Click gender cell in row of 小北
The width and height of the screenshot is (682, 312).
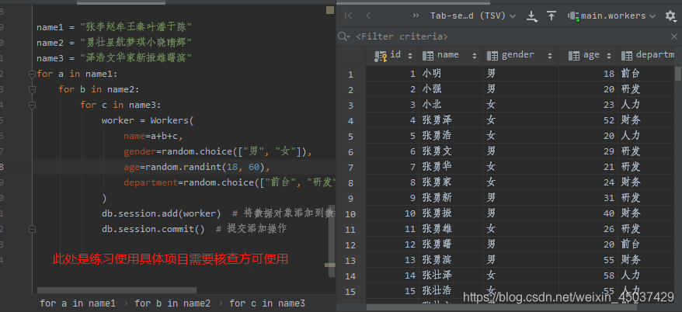click(521, 105)
